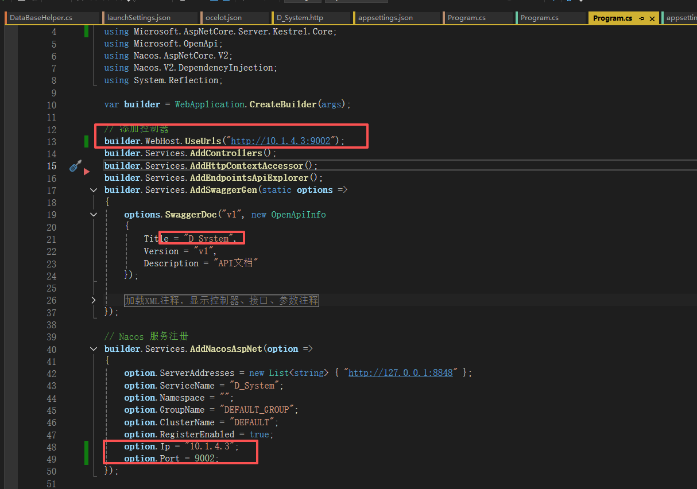The width and height of the screenshot is (697, 489).
Task: Click line number 40 in the gutter
Action: (x=52, y=349)
